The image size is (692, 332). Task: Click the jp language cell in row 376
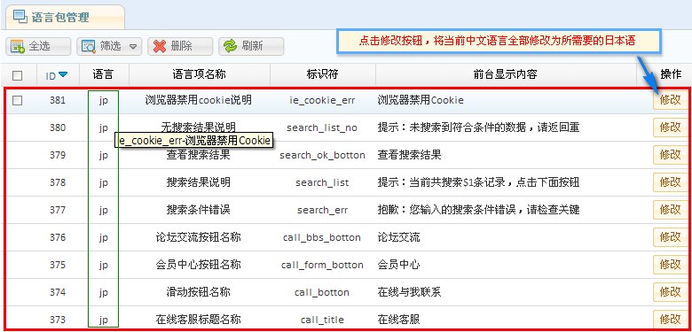[x=103, y=237]
